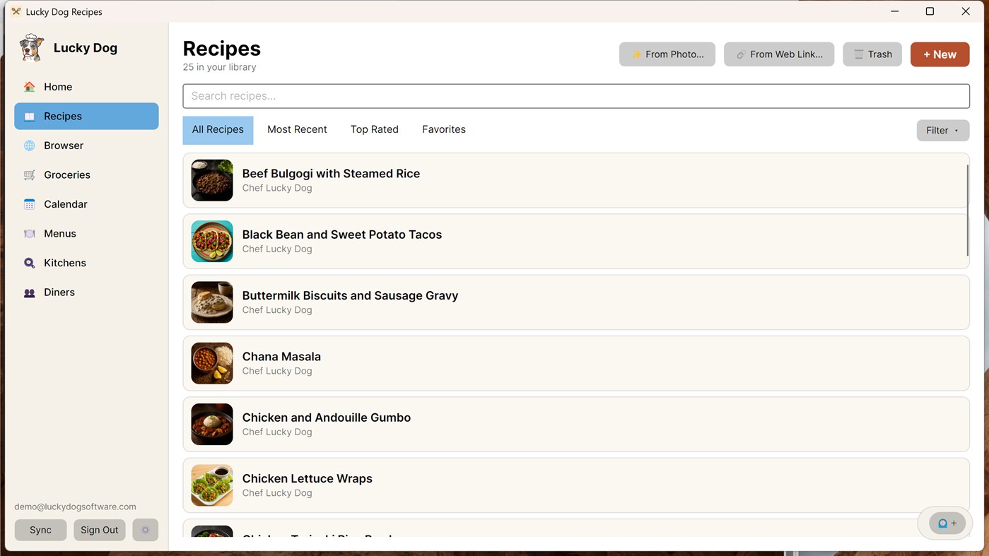Click the Home house icon in sidebar
The width and height of the screenshot is (989, 556).
click(x=29, y=87)
